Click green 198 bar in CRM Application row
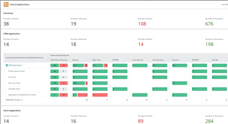Image resolution: width=228 pixels, height=124 pixels. click(55, 65)
